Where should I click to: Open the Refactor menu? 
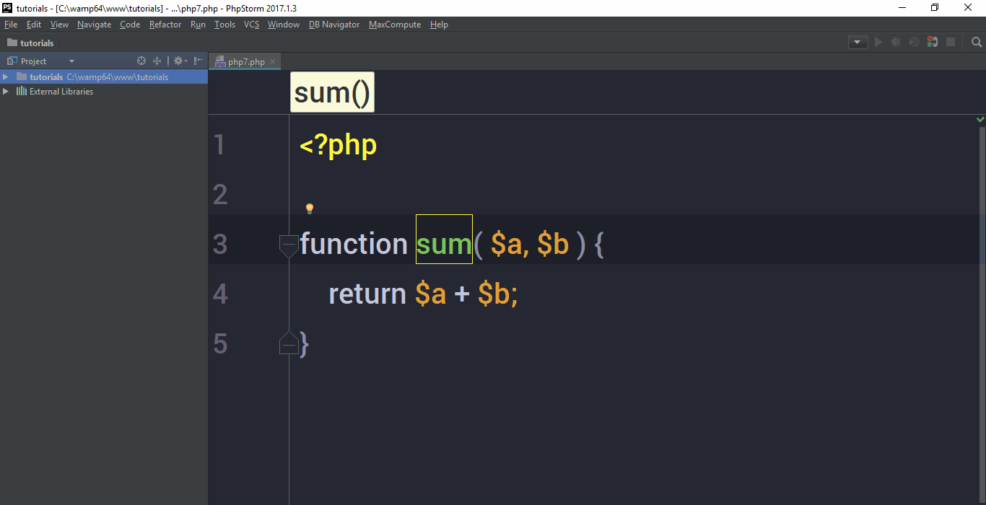point(165,25)
